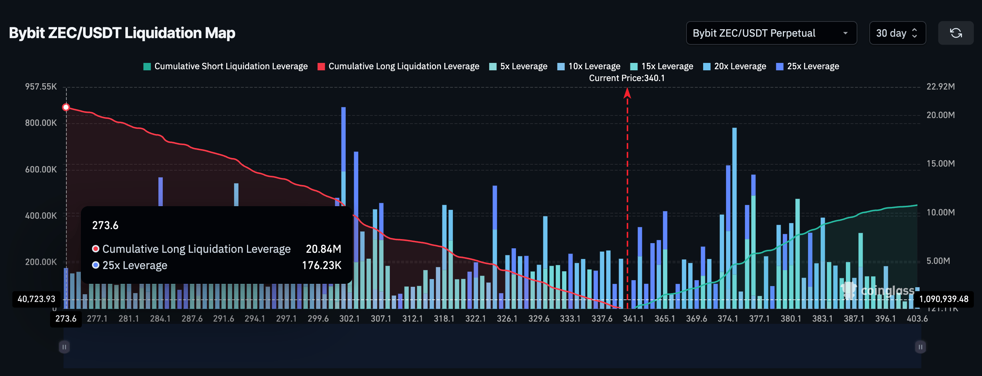Viewport: 982px width, 376px height.
Task: Click the red dot icon inside the tooltip
Action: (95, 249)
